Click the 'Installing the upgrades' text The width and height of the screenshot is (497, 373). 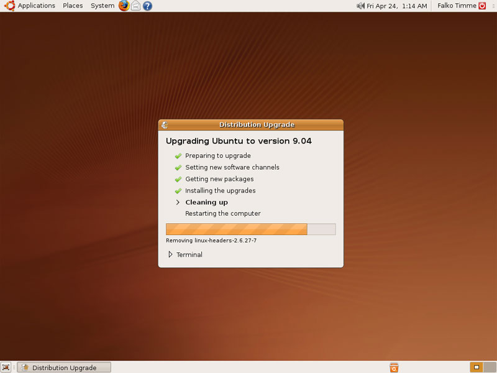click(221, 191)
